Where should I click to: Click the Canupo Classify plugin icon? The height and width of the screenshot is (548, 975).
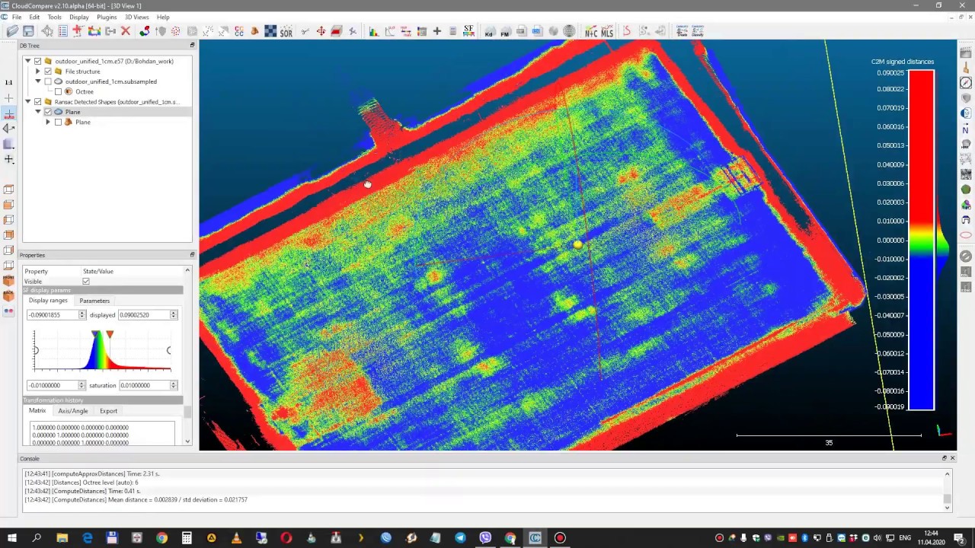[x=698, y=31]
